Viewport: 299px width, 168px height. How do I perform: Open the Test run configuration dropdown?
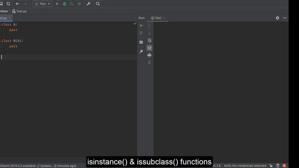pos(42,4)
